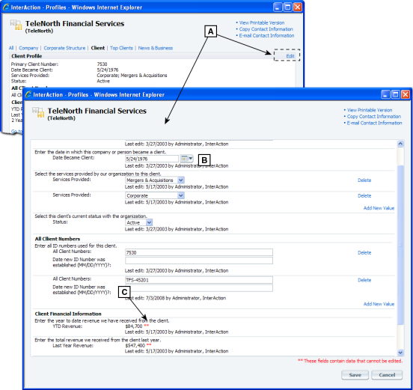Click the Cancel button
The width and height of the screenshot is (413, 390).
point(387,375)
